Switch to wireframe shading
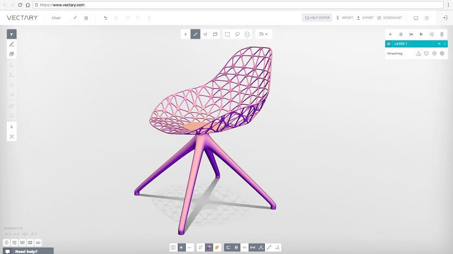The image size is (453, 254). point(201,247)
